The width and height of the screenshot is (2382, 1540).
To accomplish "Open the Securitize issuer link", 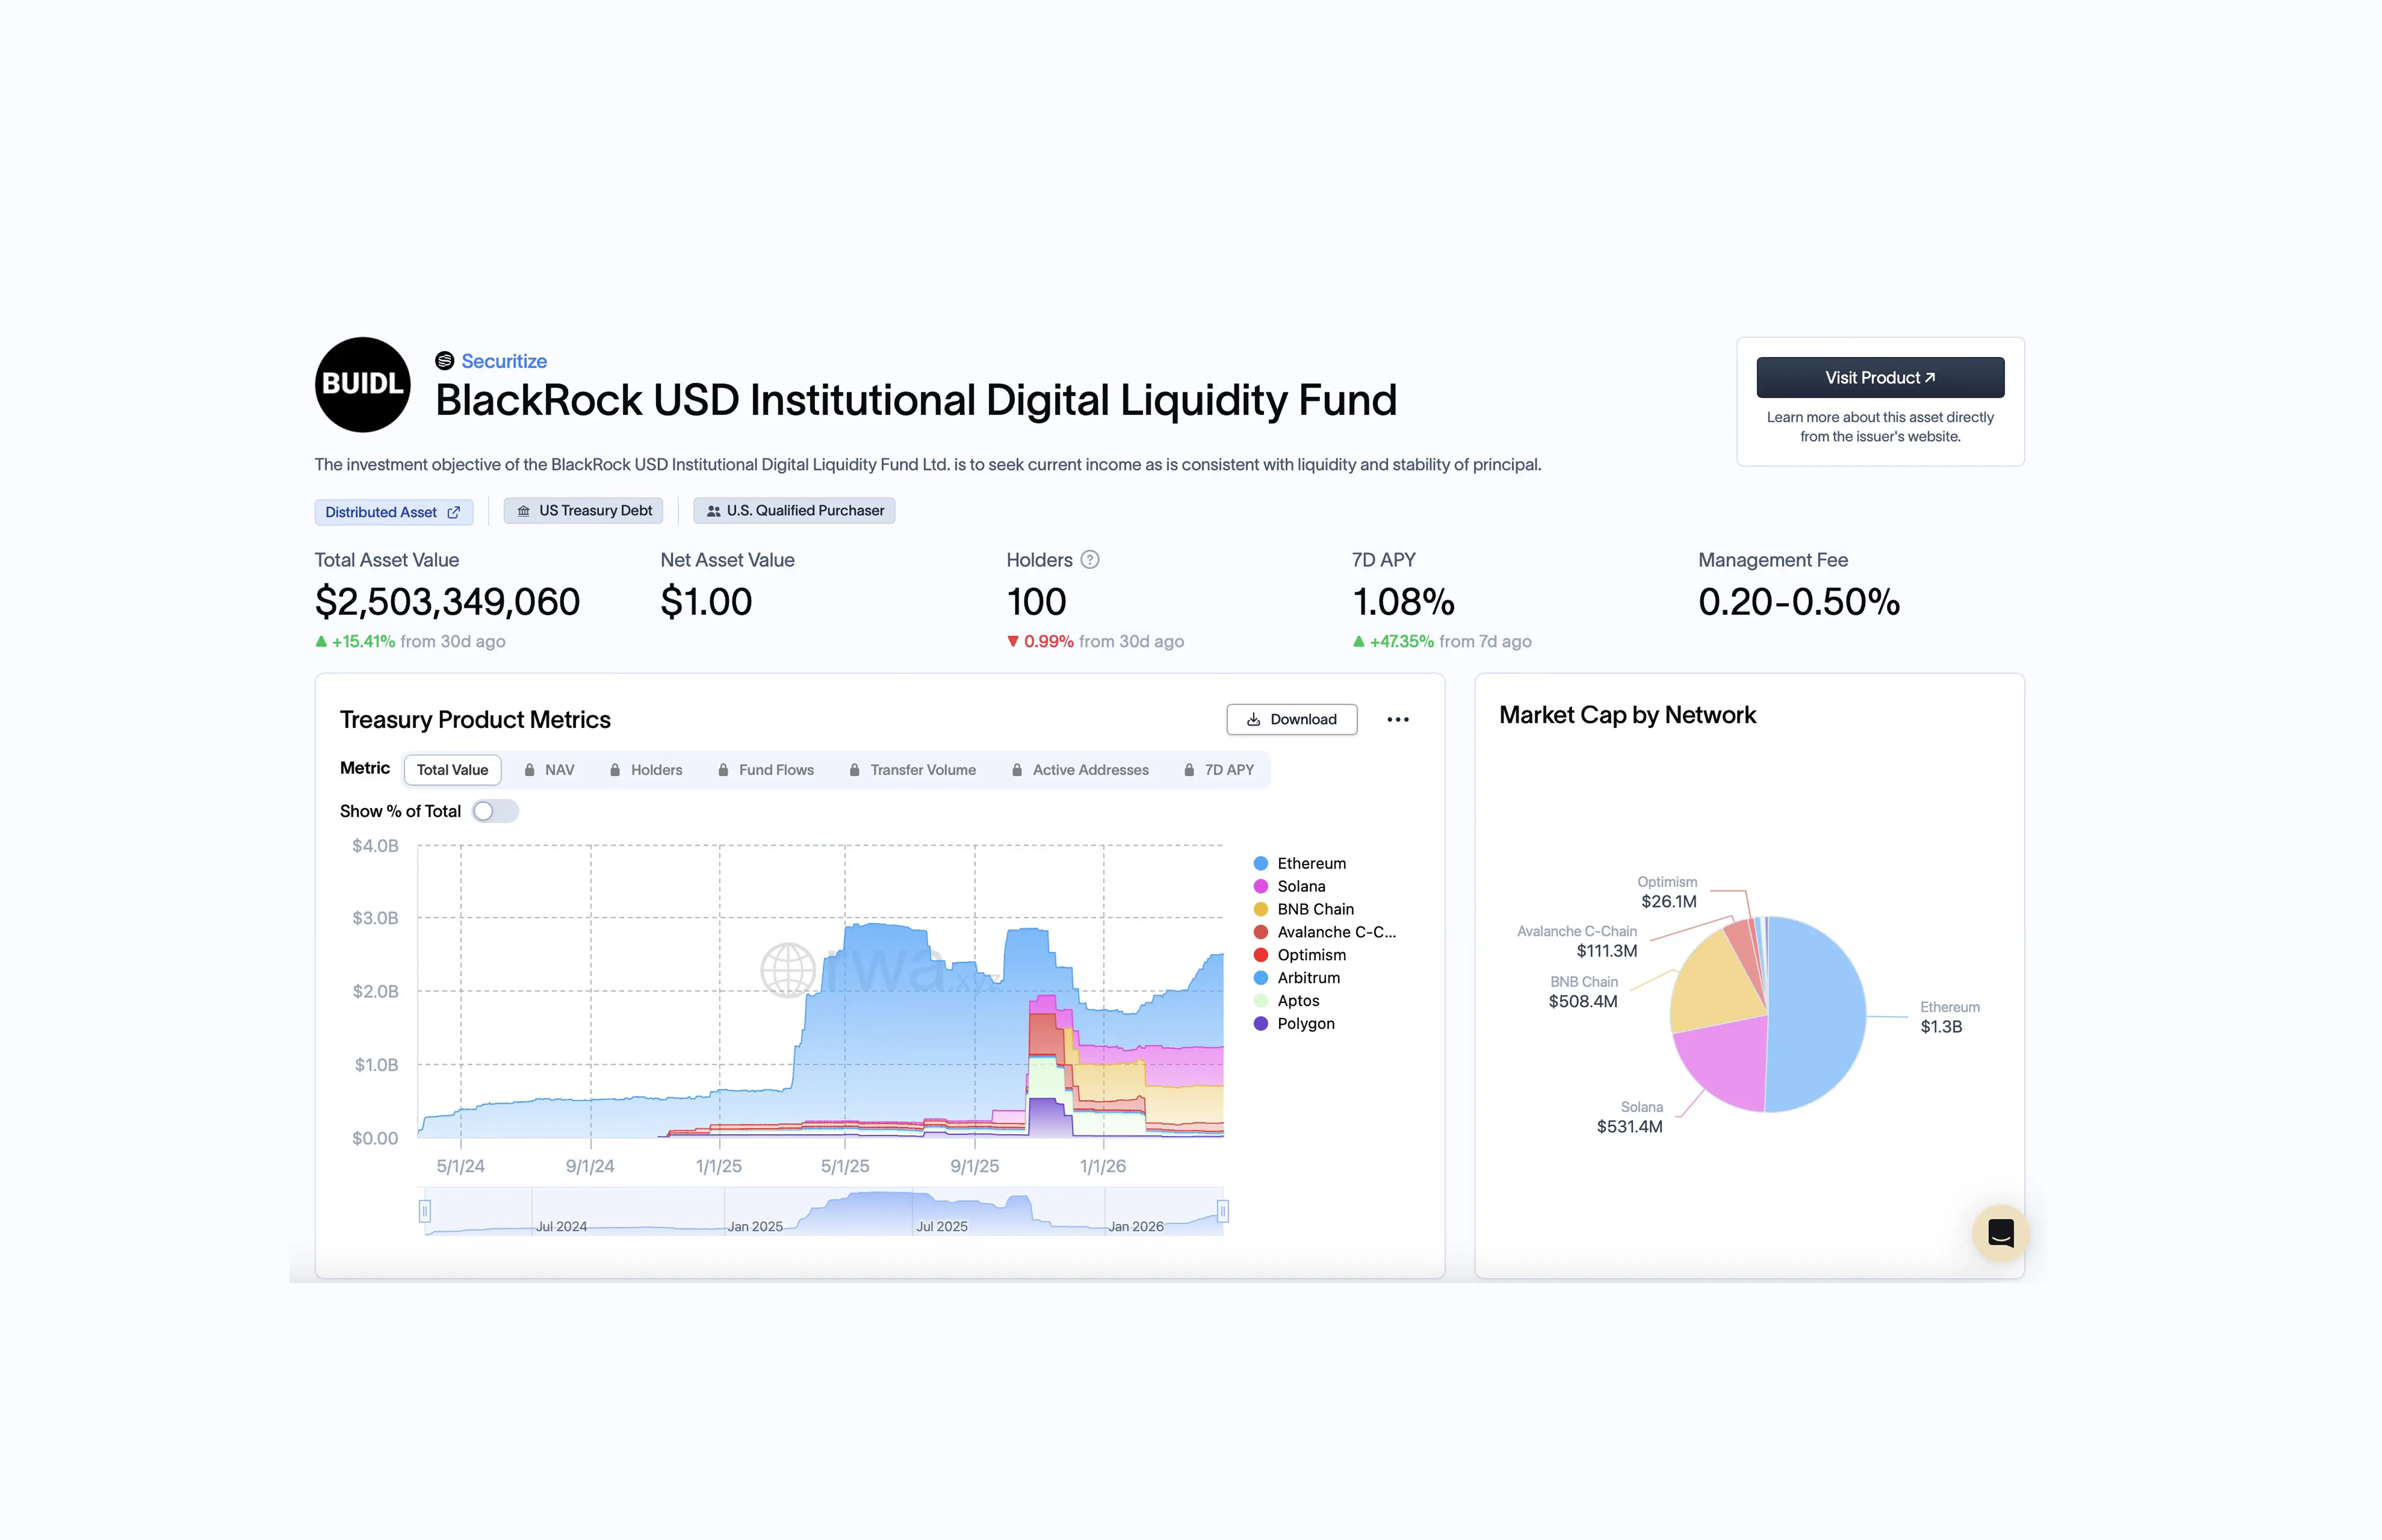I will tap(504, 361).
